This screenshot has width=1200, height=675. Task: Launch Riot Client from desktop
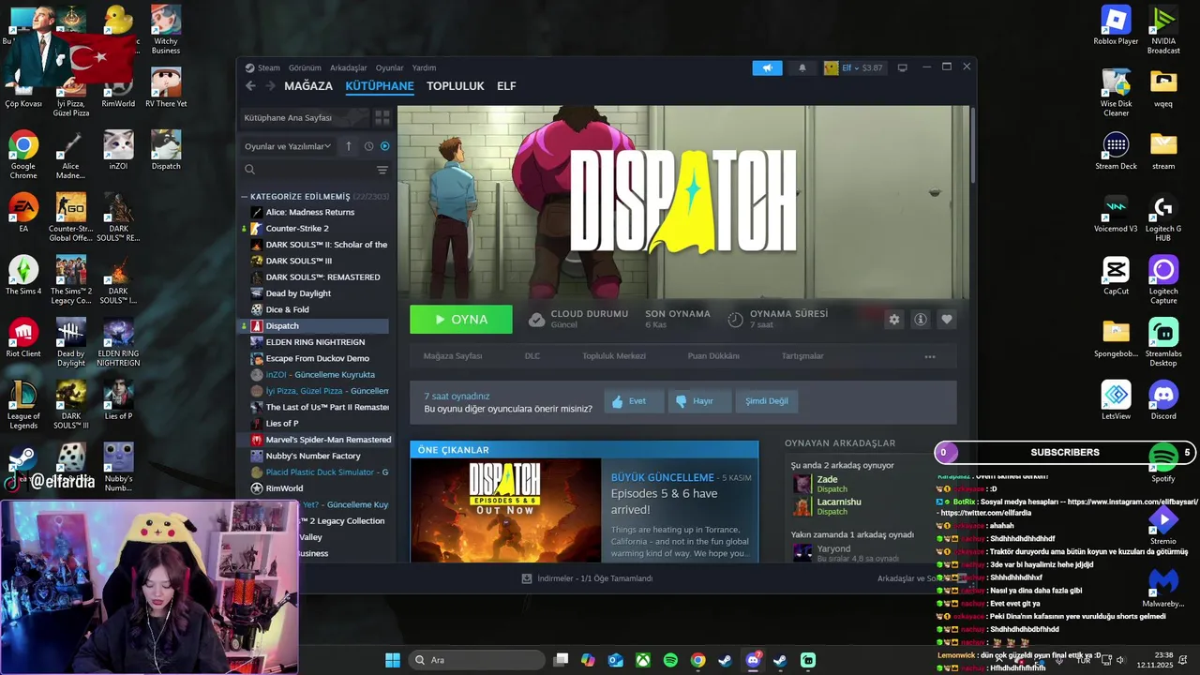click(x=23, y=337)
